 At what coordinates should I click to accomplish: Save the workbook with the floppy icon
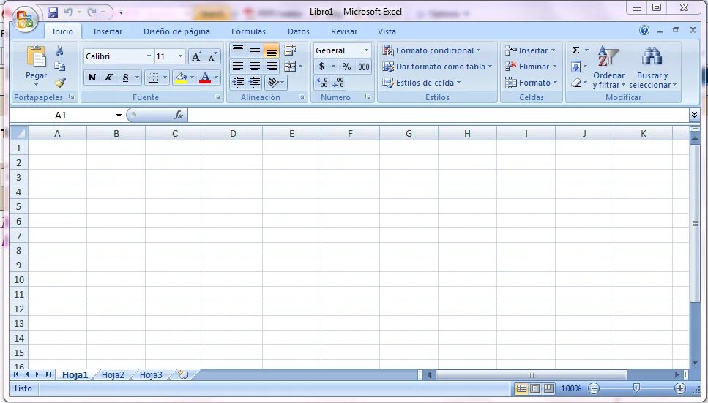(53, 12)
